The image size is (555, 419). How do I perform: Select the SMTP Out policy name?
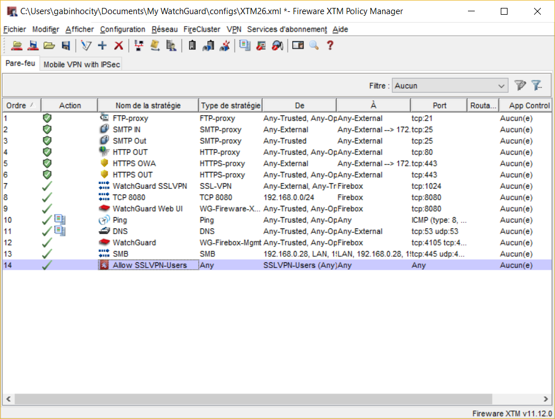point(129,141)
